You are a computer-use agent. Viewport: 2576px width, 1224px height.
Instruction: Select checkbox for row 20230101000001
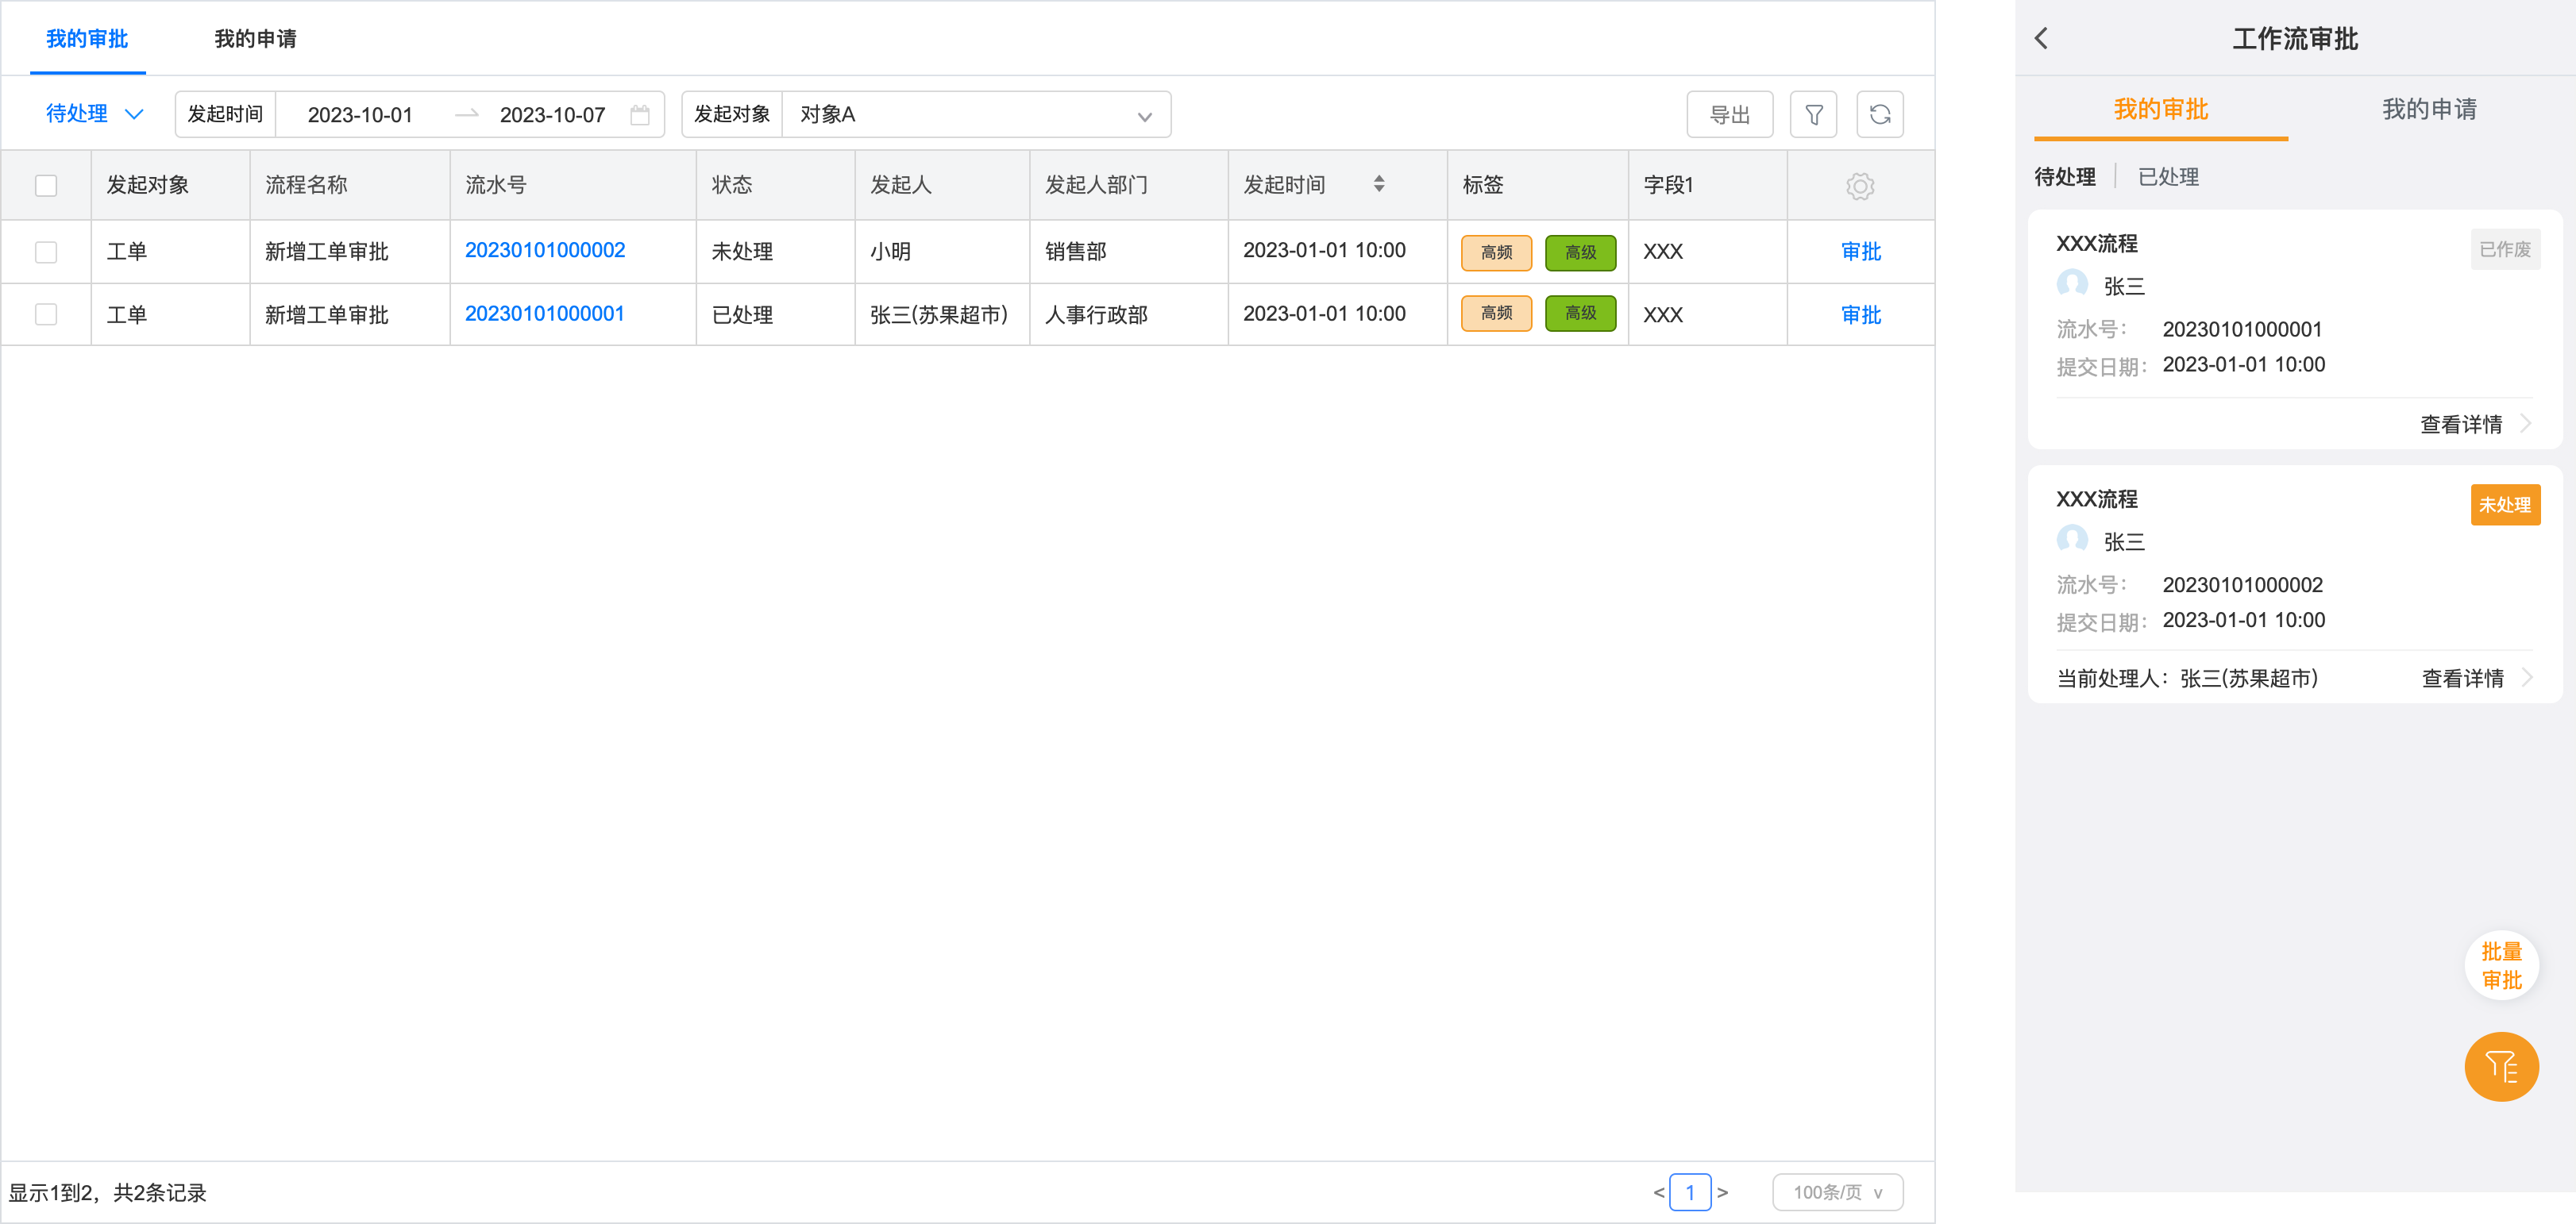tap(46, 315)
